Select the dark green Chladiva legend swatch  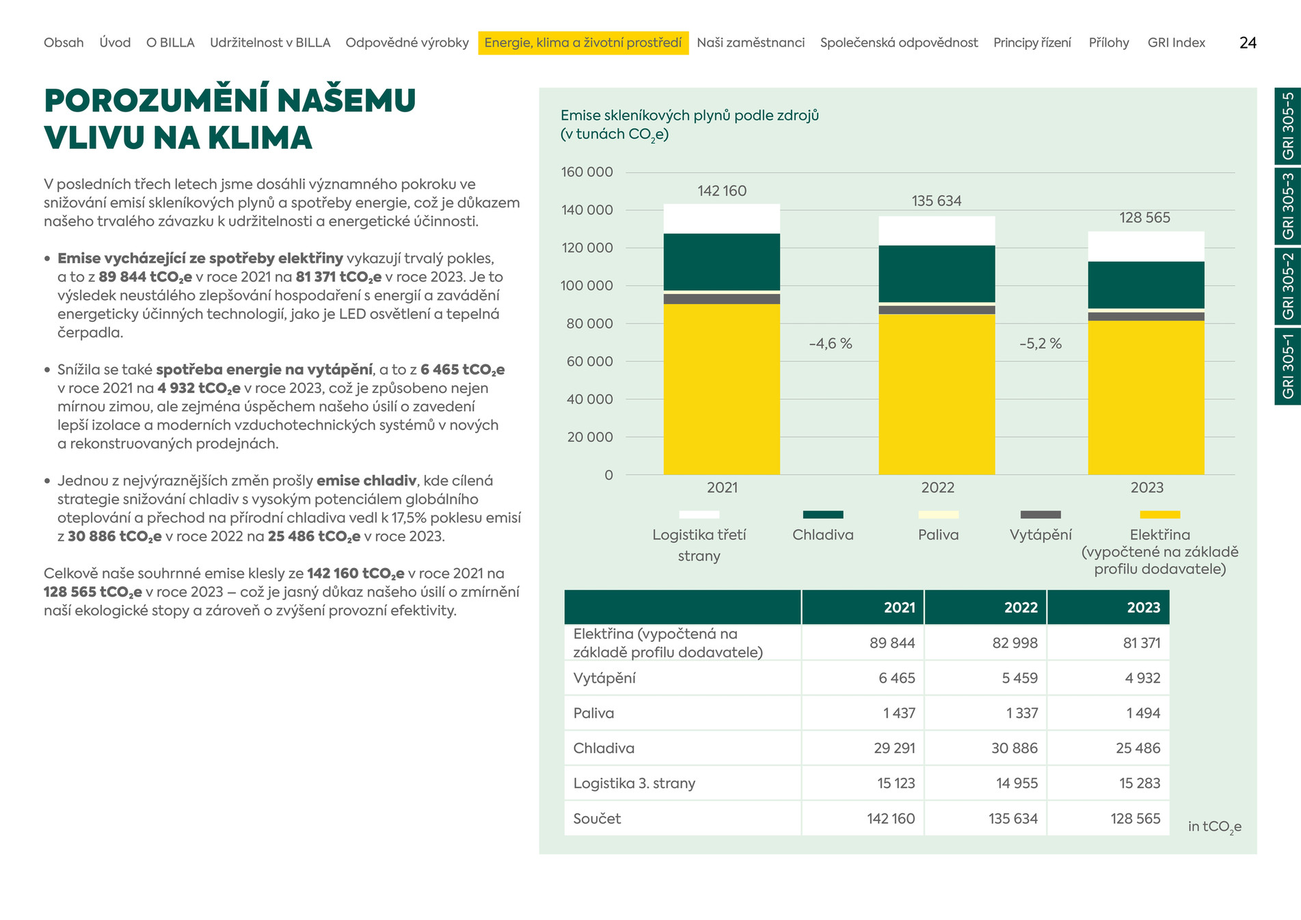click(823, 515)
